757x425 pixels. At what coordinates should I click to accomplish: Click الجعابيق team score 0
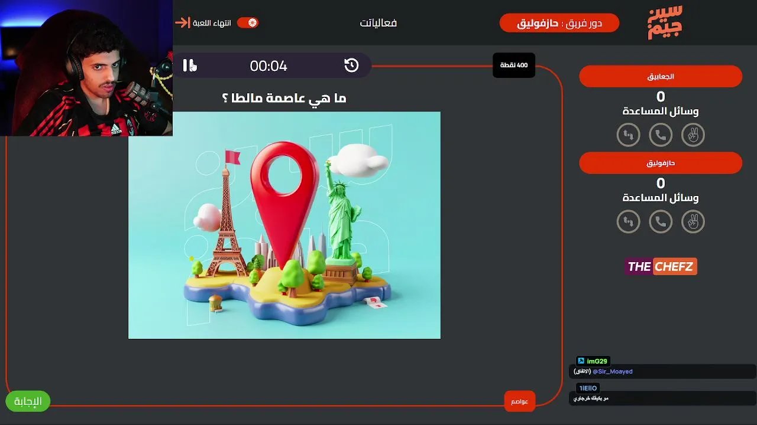pos(661,96)
